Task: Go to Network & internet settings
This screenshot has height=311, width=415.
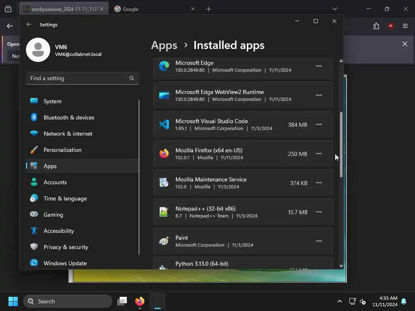Action: [82, 134]
